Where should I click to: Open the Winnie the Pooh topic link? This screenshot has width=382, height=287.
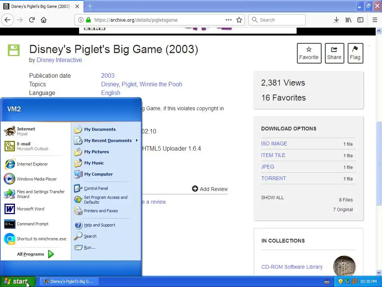(161, 84)
